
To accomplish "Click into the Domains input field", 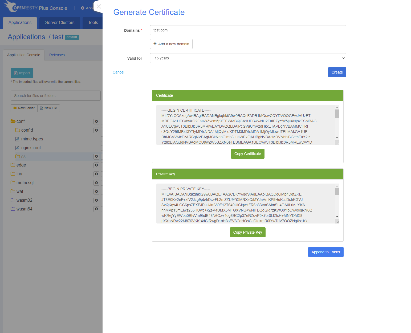I will (x=248, y=30).
